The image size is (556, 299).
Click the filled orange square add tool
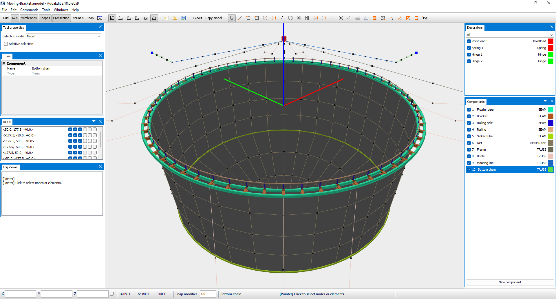tap(374, 18)
